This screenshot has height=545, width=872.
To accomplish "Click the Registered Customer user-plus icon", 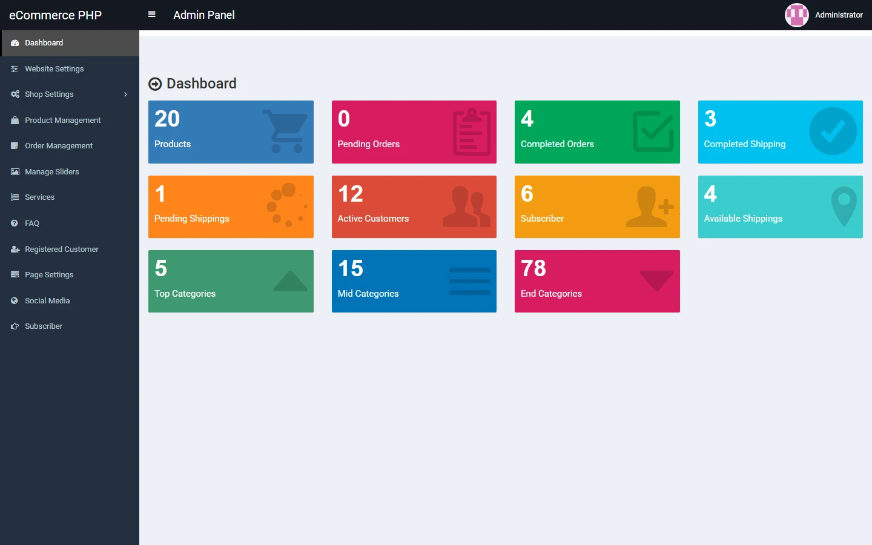I will (15, 249).
